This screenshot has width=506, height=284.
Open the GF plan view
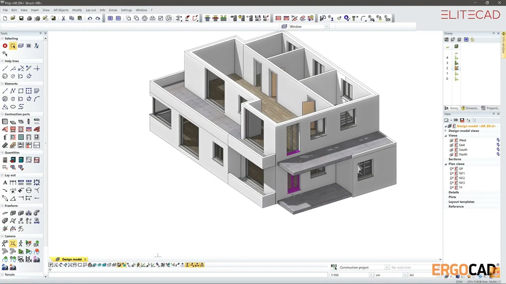(461, 169)
